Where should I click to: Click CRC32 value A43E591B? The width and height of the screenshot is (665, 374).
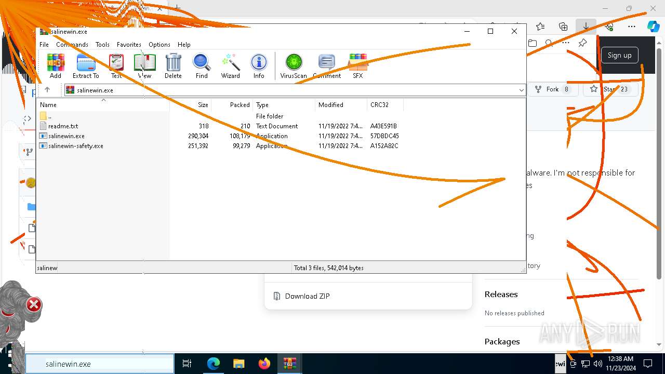point(383,126)
